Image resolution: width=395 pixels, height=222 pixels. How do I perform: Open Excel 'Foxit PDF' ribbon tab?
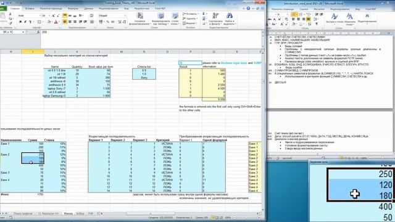point(160,8)
